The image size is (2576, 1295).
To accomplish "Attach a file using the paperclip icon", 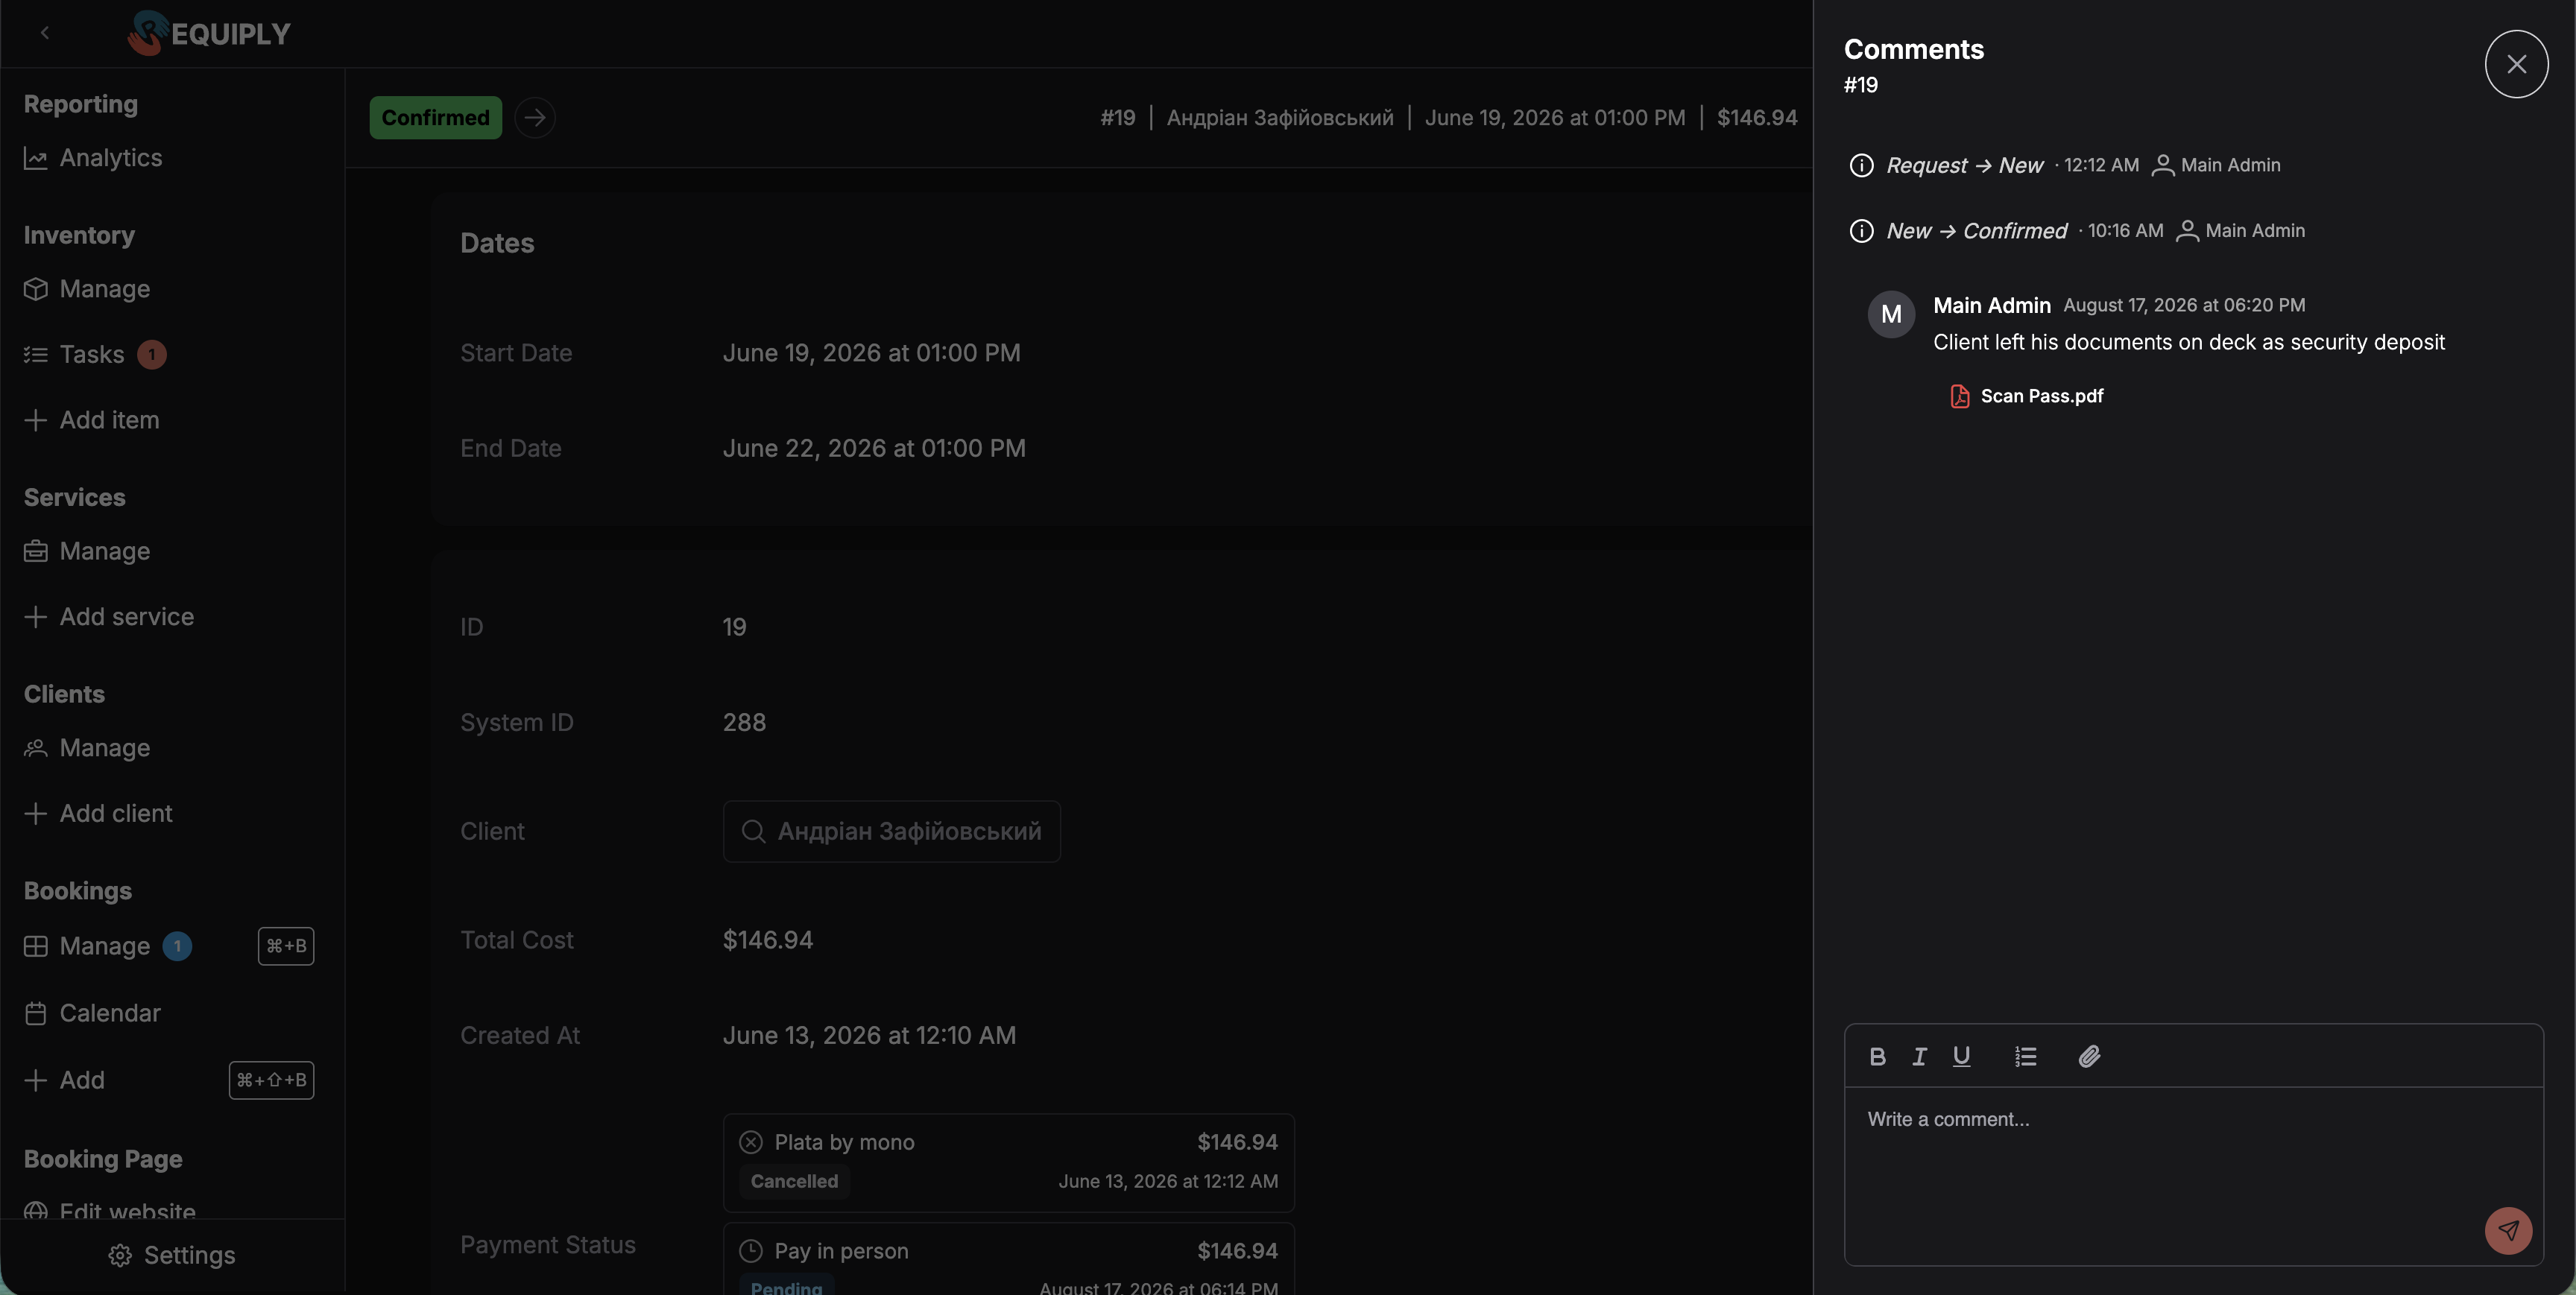I will 2089,1056.
